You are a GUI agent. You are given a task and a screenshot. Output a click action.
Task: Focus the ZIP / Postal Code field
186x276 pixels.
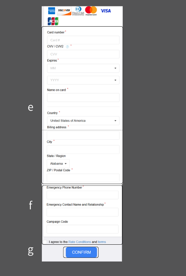point(83,178)
